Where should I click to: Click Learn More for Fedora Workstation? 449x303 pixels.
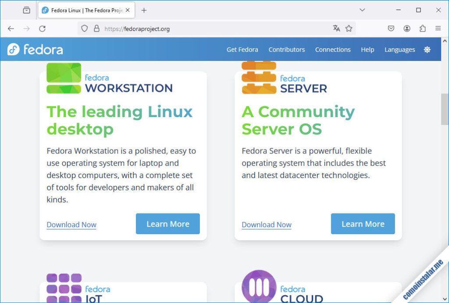167,224
